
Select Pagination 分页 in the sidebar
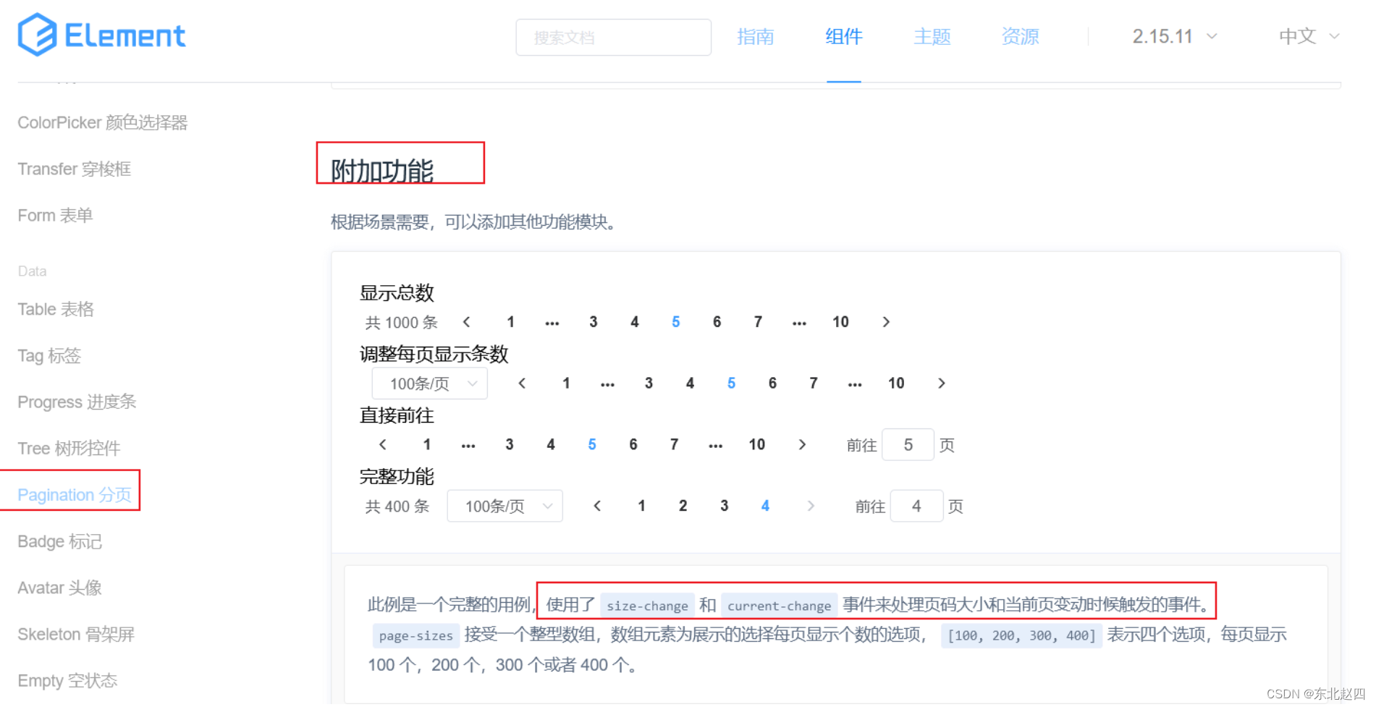point(74,494)
